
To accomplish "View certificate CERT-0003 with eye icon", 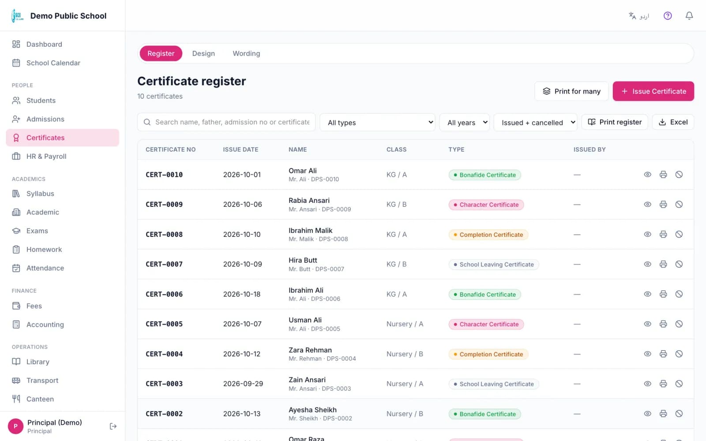I will pos(647,384).
